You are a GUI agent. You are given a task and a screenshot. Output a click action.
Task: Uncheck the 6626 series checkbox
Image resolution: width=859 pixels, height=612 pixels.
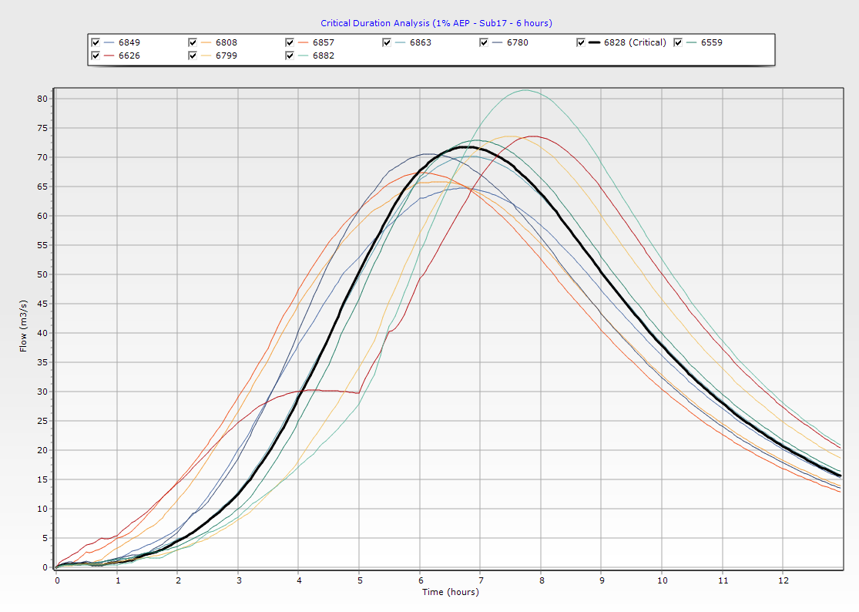(x=96, y=55)
